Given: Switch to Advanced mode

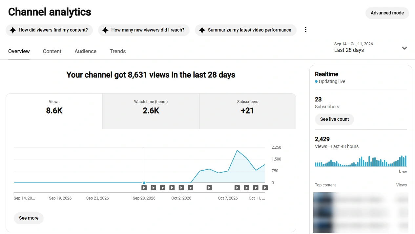Looking at the screenshot, I should coord(387,13).
